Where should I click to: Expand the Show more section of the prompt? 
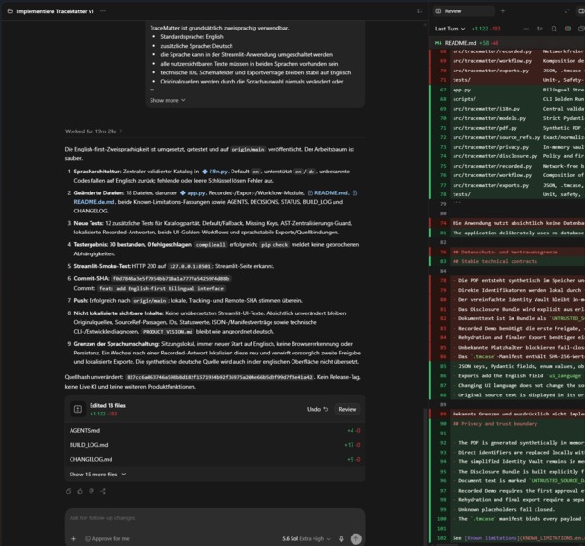click(168, 100)
